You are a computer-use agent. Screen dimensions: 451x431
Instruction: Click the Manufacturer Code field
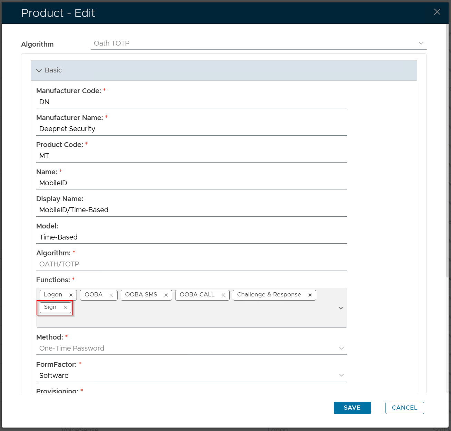point(191,102)
